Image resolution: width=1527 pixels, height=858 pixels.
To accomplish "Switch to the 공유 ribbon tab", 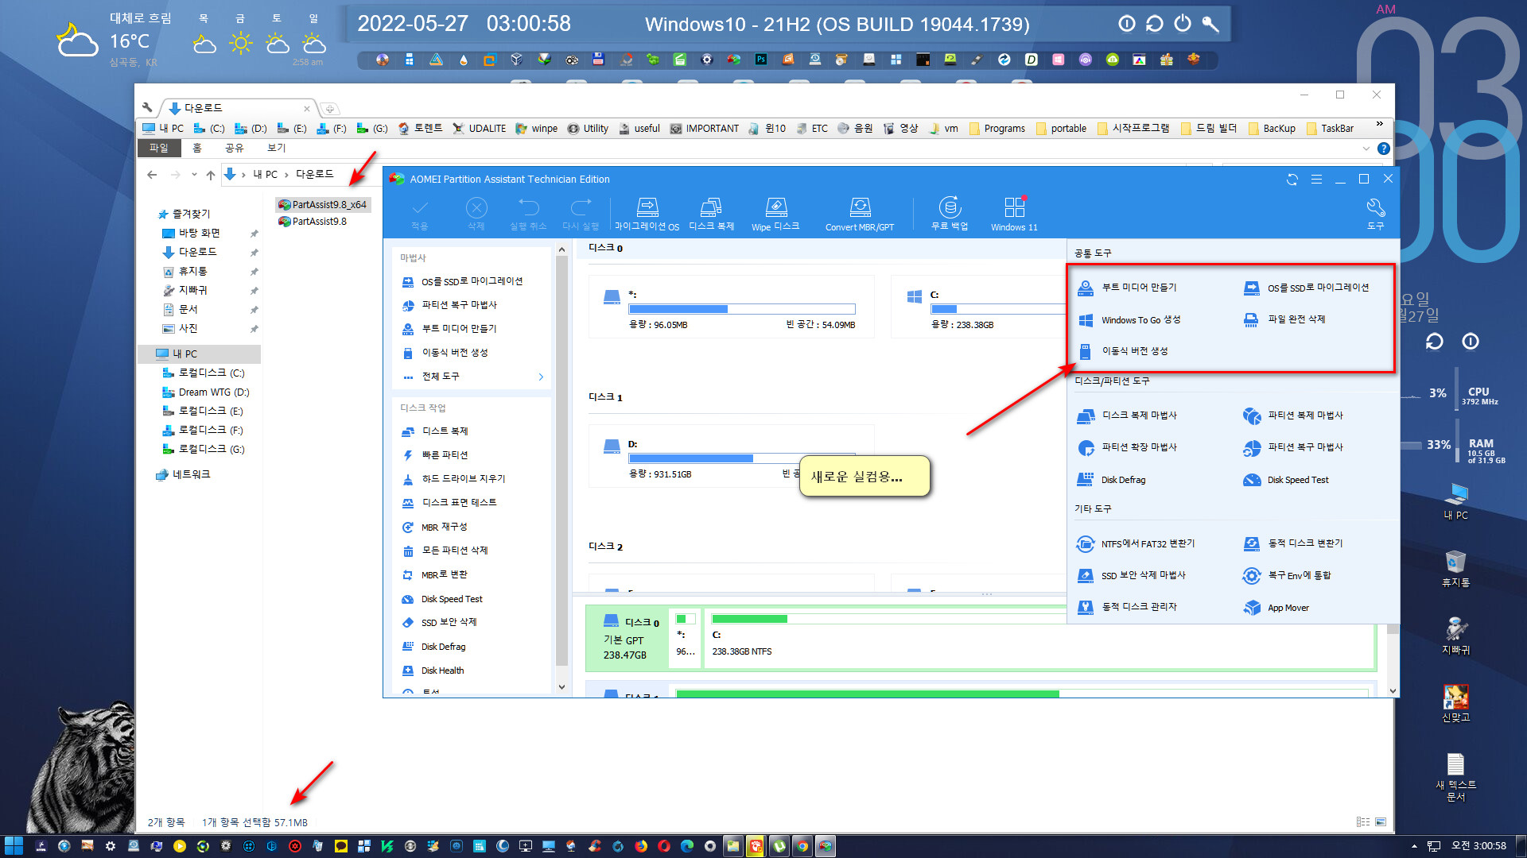I will pos(234,148).
